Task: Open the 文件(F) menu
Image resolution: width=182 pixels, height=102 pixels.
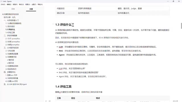Action: (3, 5)
